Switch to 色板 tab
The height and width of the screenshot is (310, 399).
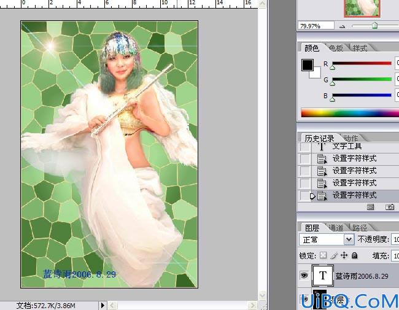(x=336, y=48)
